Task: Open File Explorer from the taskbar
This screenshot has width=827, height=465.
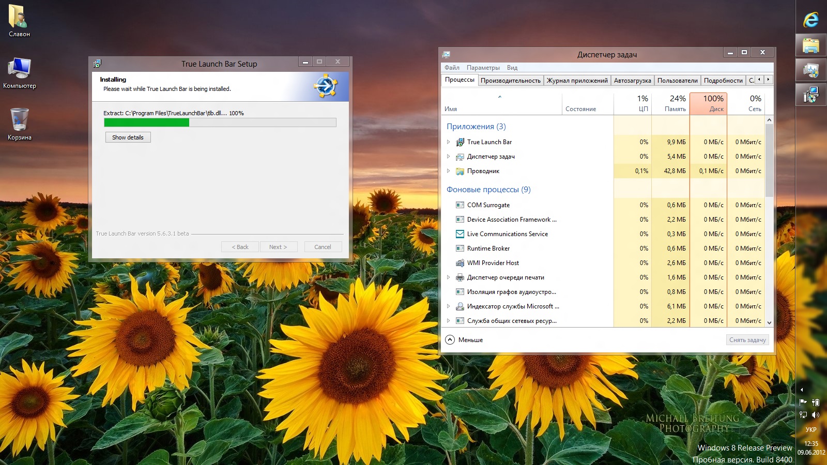Action: (x=810, y=45)
